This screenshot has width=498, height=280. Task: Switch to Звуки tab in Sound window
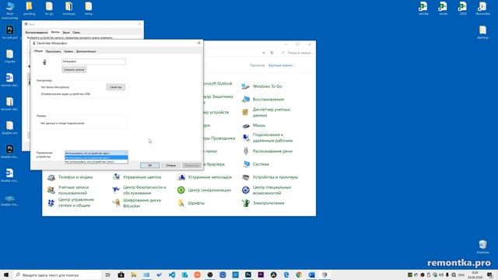click(66, 33)
